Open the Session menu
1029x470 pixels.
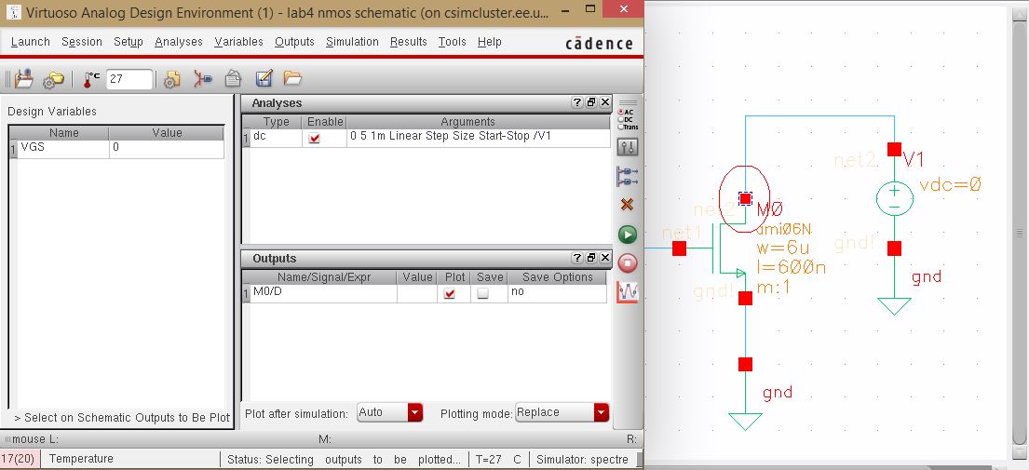pyautogui.click(x=81, y=42)
